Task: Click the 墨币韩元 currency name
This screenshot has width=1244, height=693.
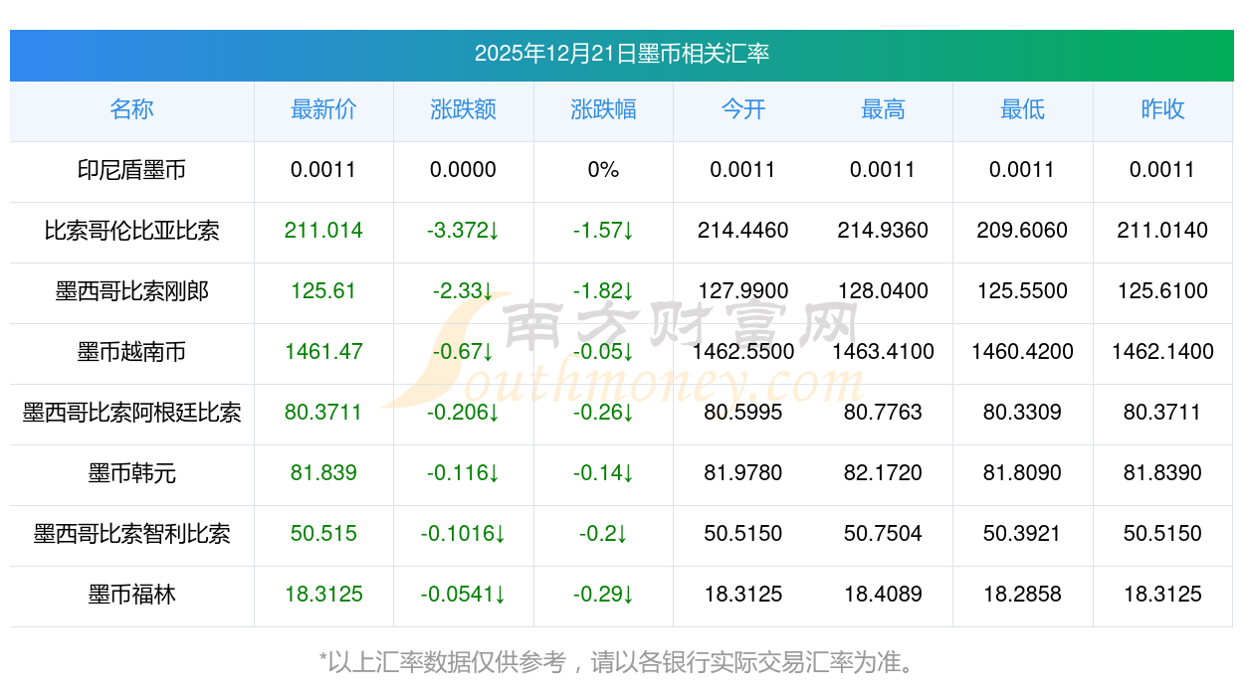Action: (x=131, y=473)
